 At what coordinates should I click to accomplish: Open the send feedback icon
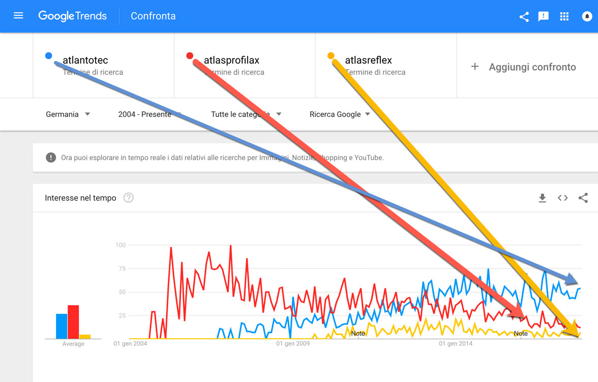click(544, 16)
